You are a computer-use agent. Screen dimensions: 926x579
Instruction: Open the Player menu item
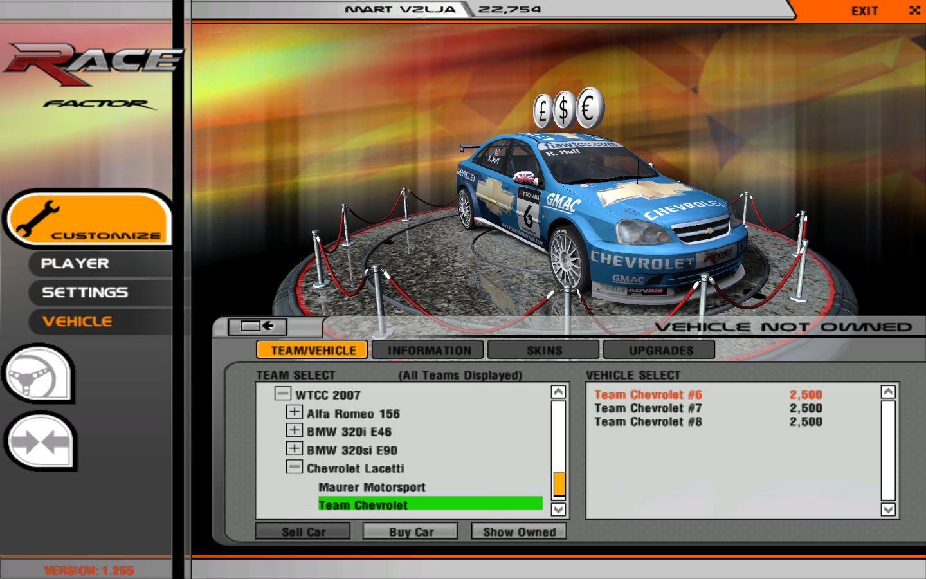coord(75,264)
